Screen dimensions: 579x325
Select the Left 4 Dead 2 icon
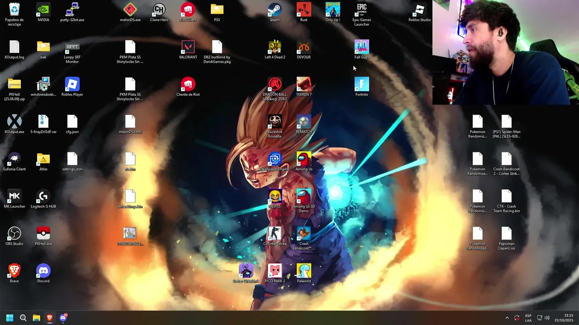tap(275, 47)
